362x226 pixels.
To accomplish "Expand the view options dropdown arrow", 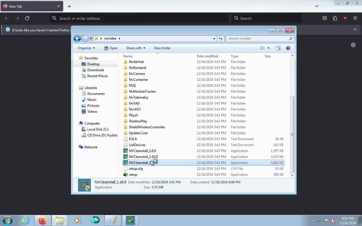I will coord(268,48).
